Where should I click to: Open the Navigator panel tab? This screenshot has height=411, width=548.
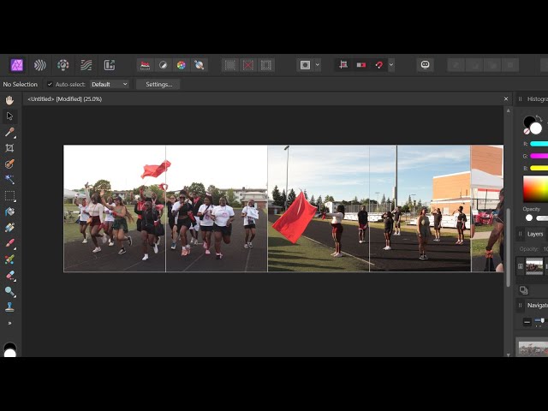tap(538, 305)
